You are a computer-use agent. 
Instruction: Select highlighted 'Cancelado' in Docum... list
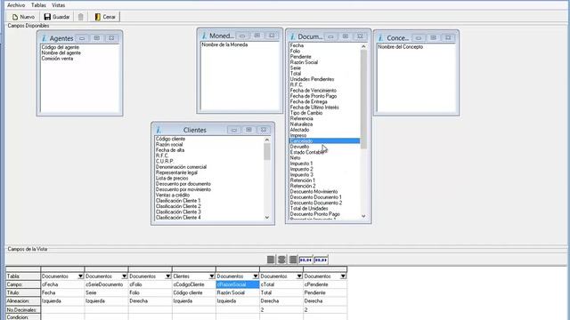(324, 140)
